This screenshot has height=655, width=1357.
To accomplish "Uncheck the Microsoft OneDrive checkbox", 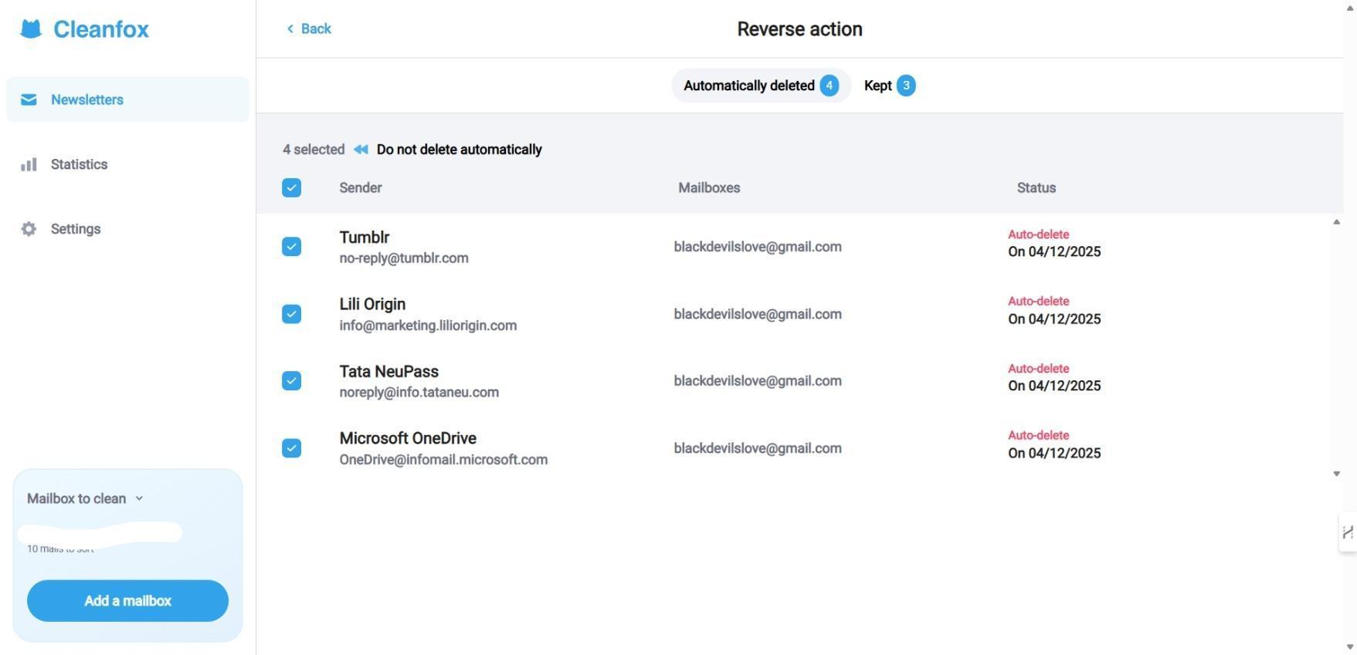I will (x=291, y=448).
